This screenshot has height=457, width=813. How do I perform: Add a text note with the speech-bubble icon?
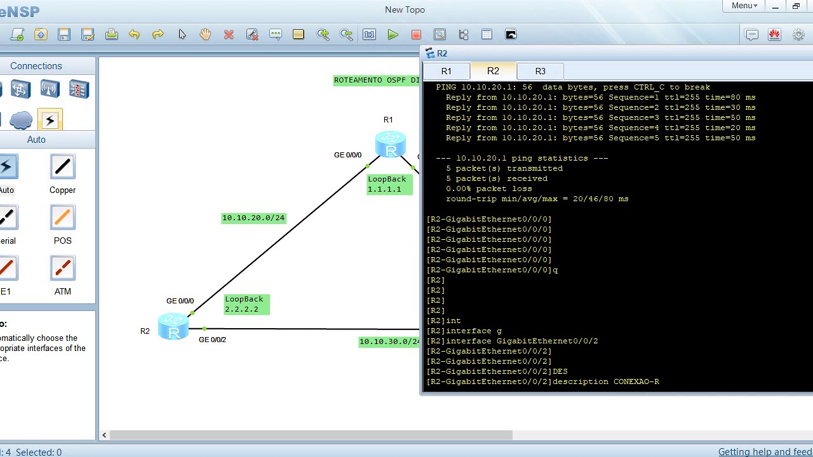coord(276,35)
